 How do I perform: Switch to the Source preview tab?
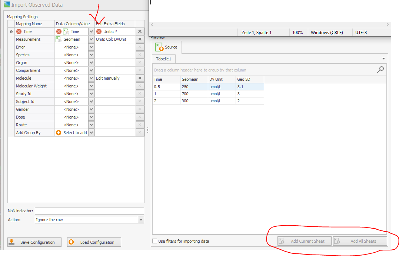[167, 47]
